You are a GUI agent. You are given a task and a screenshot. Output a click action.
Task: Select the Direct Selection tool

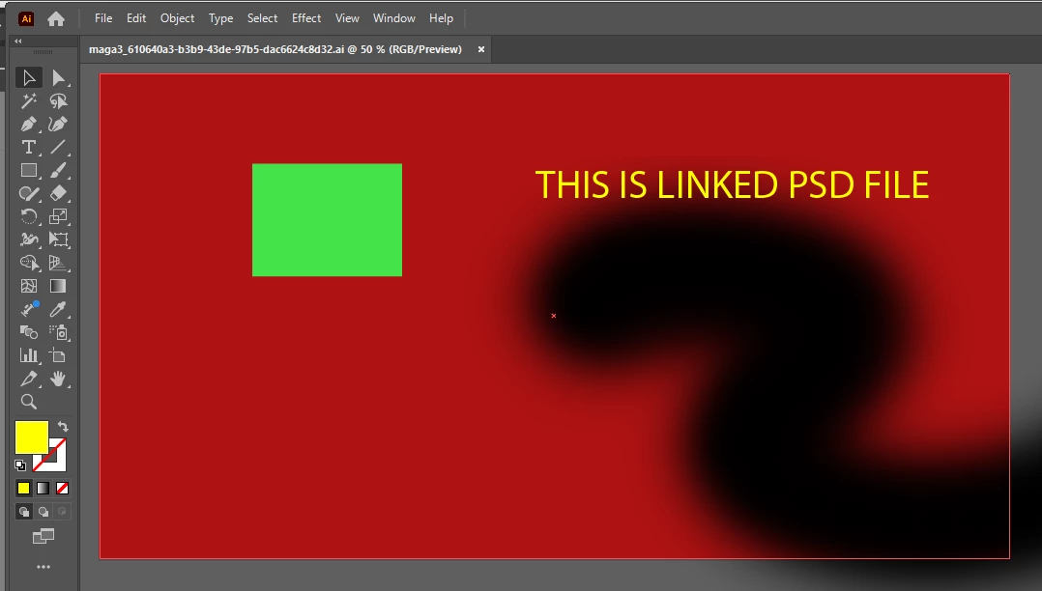click(58, 77)
